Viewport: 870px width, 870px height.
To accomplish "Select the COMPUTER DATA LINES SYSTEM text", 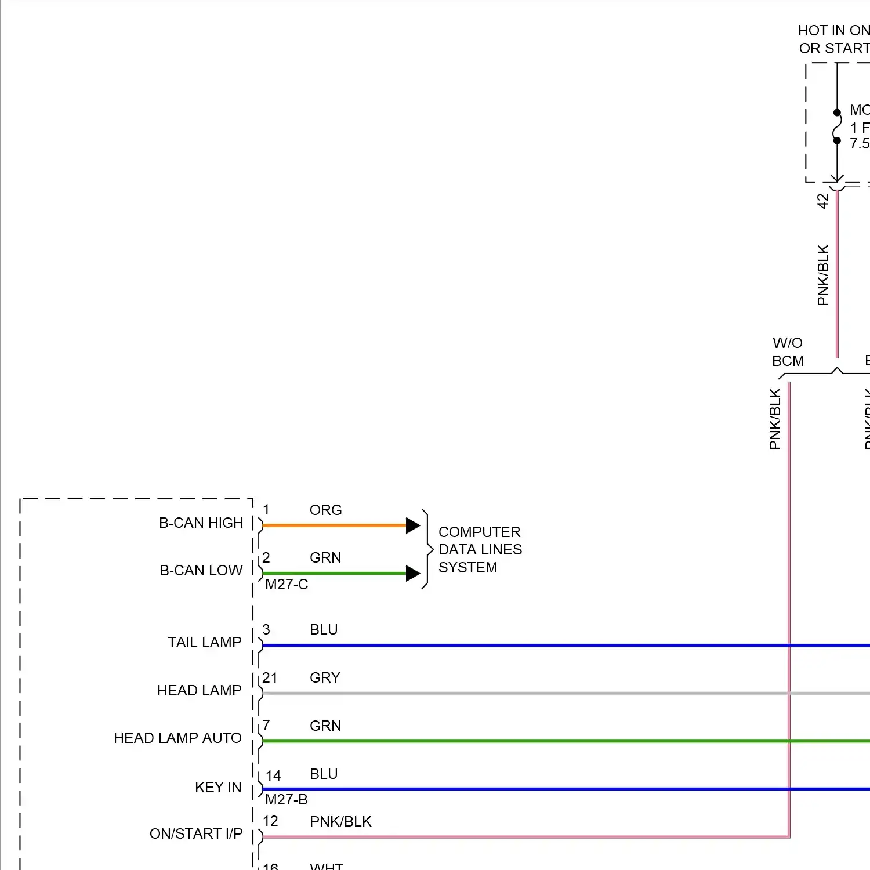I will pyautogui.click(x=480, y=549).
